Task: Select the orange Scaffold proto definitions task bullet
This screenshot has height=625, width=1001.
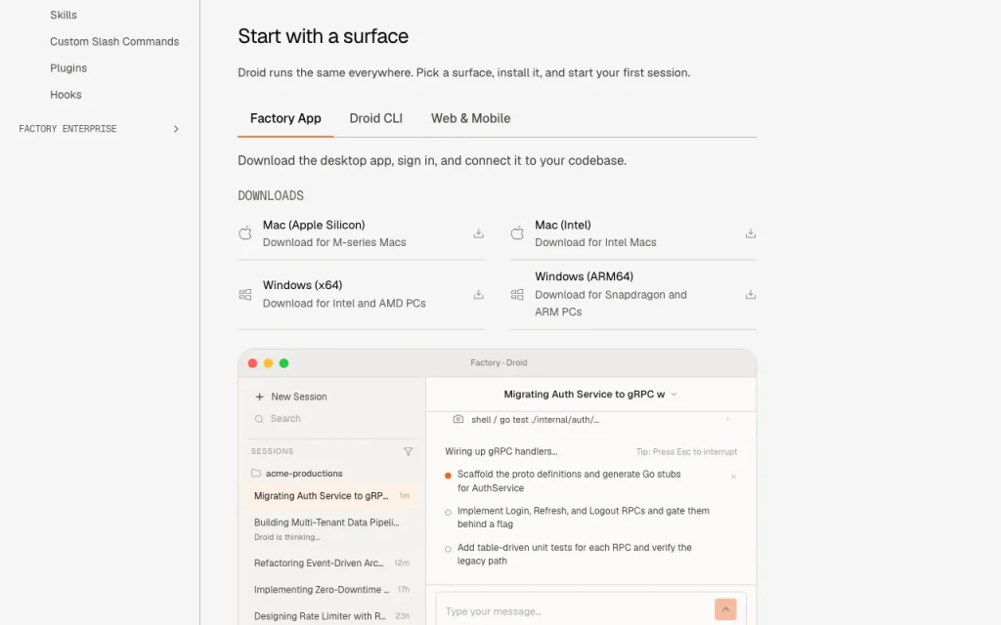Action: coord(448,476)
